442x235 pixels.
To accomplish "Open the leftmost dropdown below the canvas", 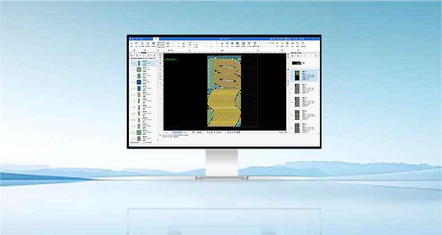I will pos(167,132).
